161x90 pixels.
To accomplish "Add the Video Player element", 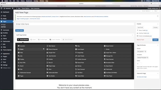I will (x=117, y=76).
